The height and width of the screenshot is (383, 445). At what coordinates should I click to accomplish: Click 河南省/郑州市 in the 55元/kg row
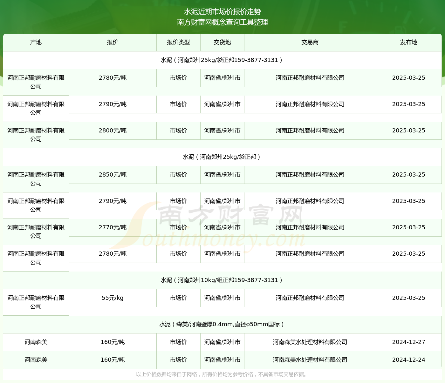(222, 298)
